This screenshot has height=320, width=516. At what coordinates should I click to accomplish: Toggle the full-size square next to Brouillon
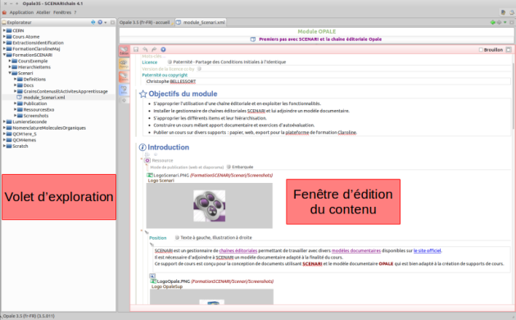509,50
